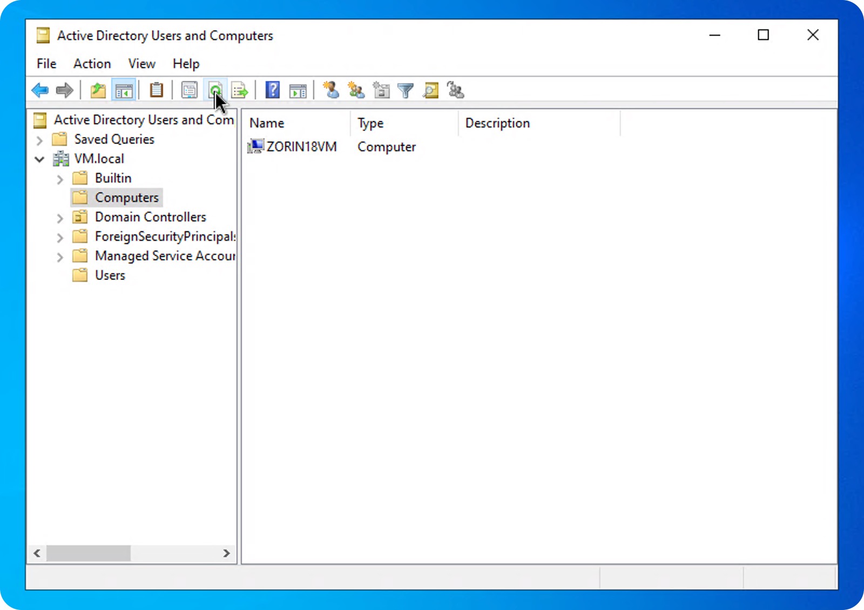The width and height of the screenshot is (864, 610).
Task: Sort the list by the Name column
Action: [267, 123]
